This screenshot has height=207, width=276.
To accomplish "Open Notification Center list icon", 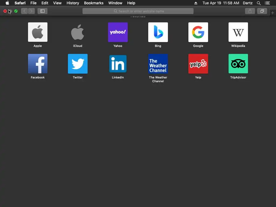I will [267, 3].
